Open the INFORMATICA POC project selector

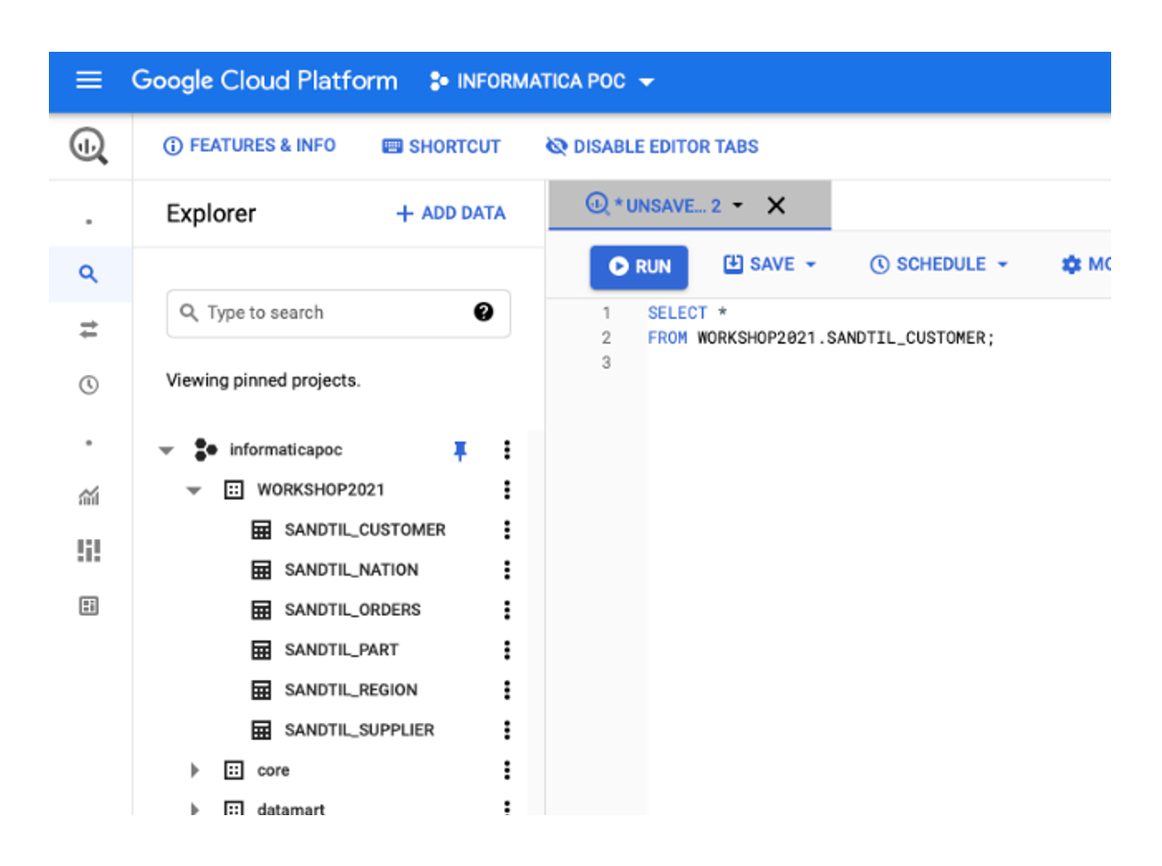(542, 82)
